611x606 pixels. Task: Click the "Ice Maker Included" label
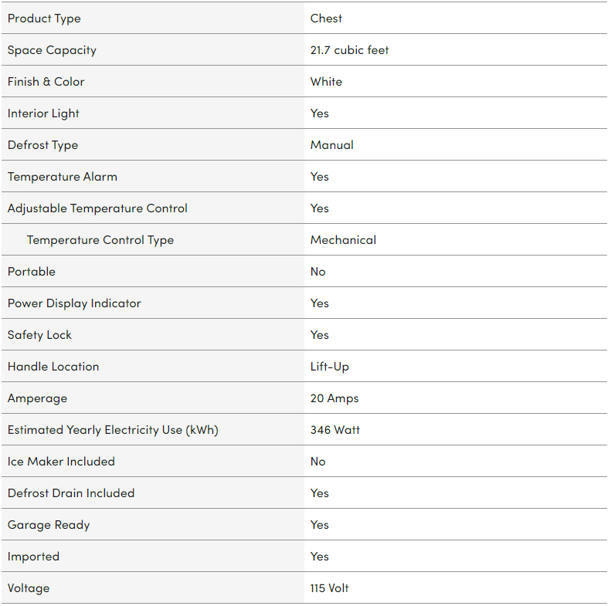[61, 462]
